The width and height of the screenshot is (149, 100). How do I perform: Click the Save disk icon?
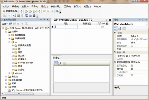pyautogui.click(x=48, y=11)
